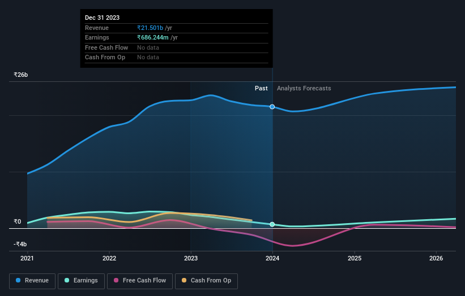Click the Free Cash Flow tooltip row label

[106, 47]
